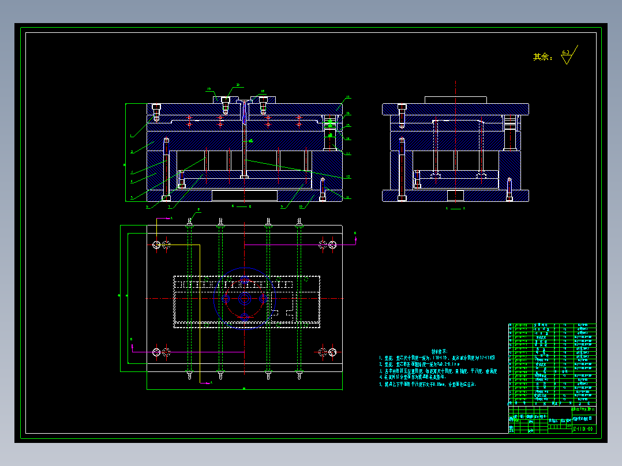Click the bottom-right guide pin circle in plan view
The image size is (622, 466).
[x=332, y=352]
